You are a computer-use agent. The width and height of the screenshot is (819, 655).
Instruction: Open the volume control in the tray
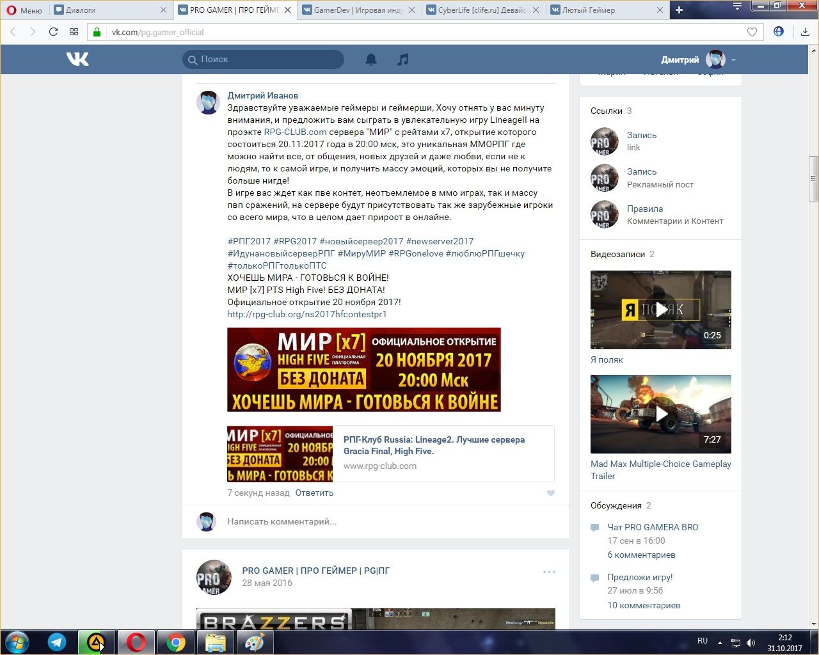[751, 642]
